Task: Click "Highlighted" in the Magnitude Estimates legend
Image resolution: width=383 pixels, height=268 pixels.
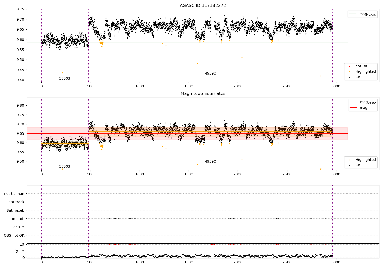Action: click(x=366, y=160)
